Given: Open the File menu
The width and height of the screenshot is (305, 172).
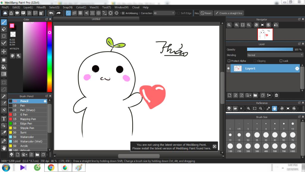Looking at the screenshot, I should 5,7.
